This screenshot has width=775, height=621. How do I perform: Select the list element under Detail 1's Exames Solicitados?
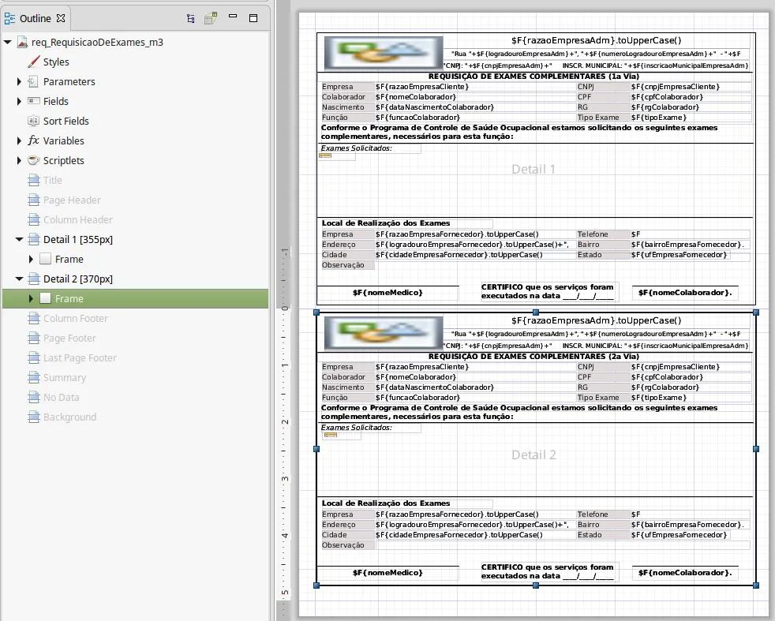[x=338, y=156]
